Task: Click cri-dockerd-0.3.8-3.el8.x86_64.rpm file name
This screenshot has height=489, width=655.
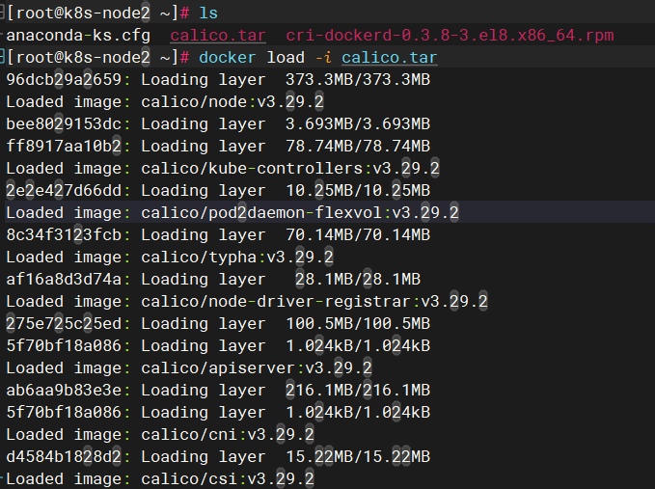Action: coord(450,35)
